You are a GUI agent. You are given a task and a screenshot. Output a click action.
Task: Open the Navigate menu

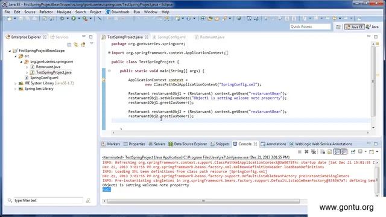(x=64, y=12)
